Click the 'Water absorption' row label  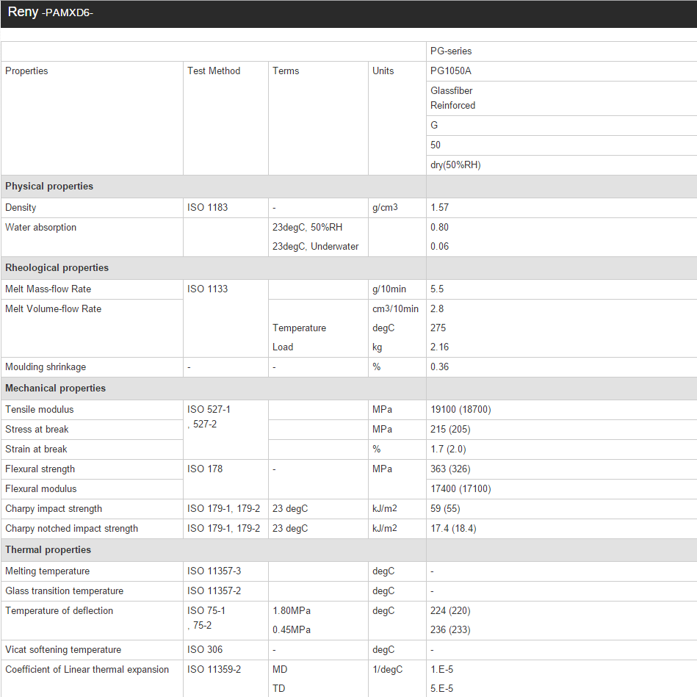[40, 227]
